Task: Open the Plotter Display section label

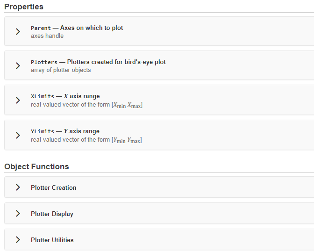Action: pos(52,214)
